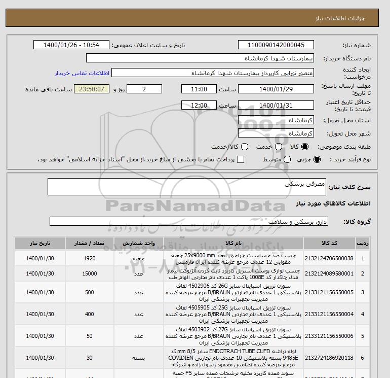Click the buyer organization name field
390x378 pixels.
[x=200, y=58]
